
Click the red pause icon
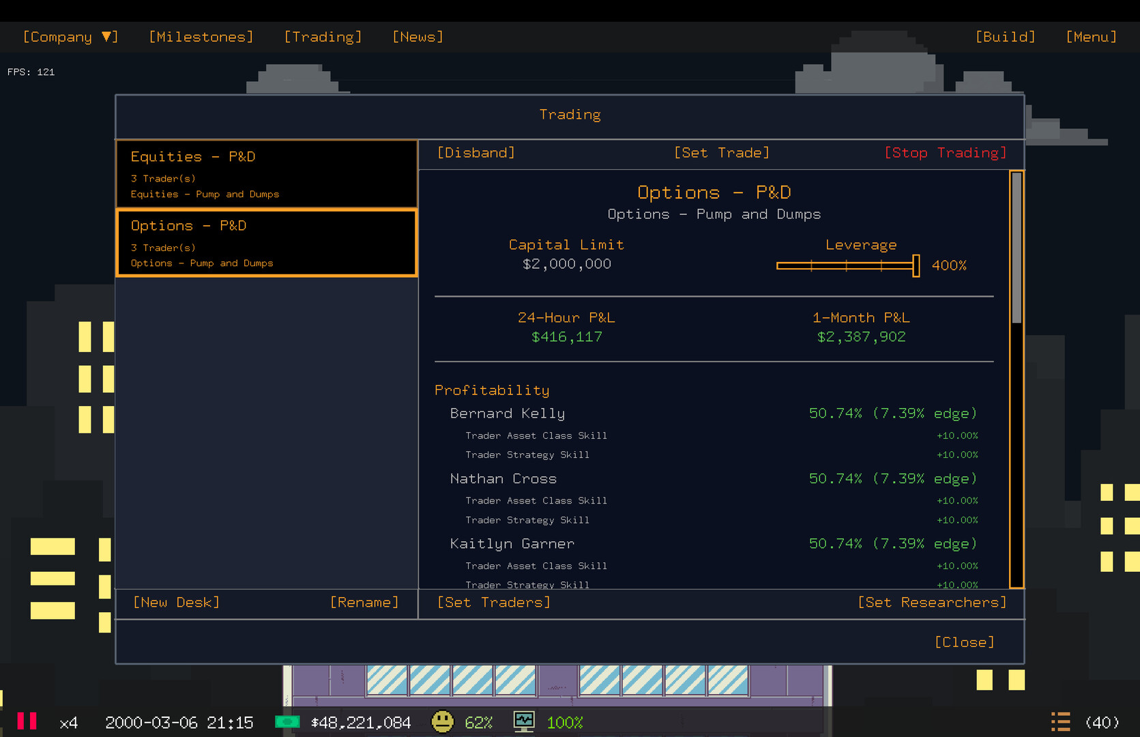[27, 721]
